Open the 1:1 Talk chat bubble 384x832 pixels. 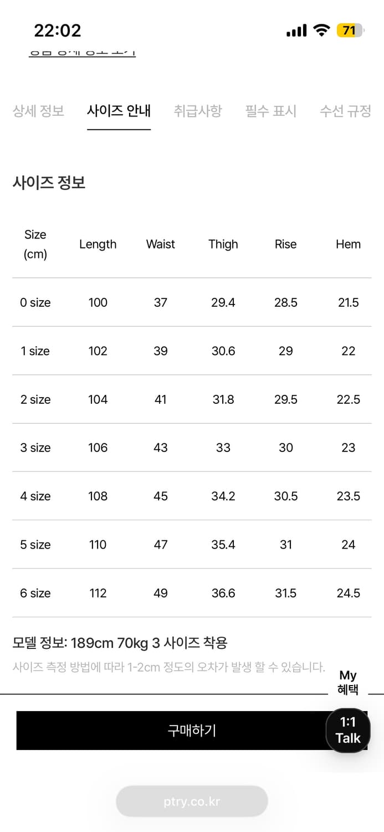click(347, 730)
